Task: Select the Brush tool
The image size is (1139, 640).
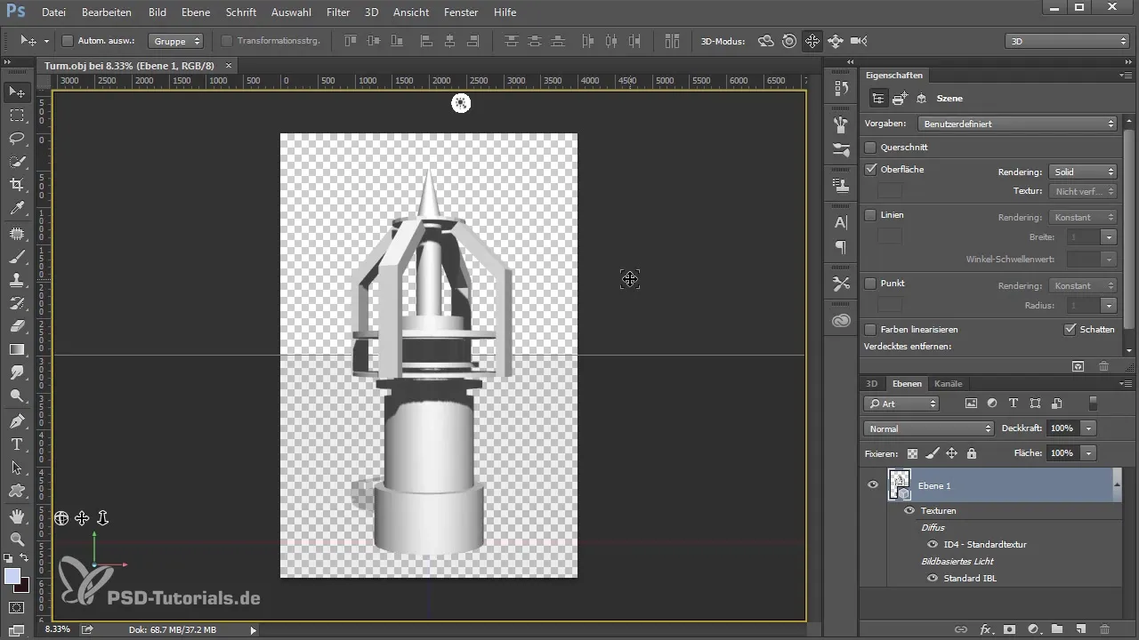Action: tap(17, 257)
